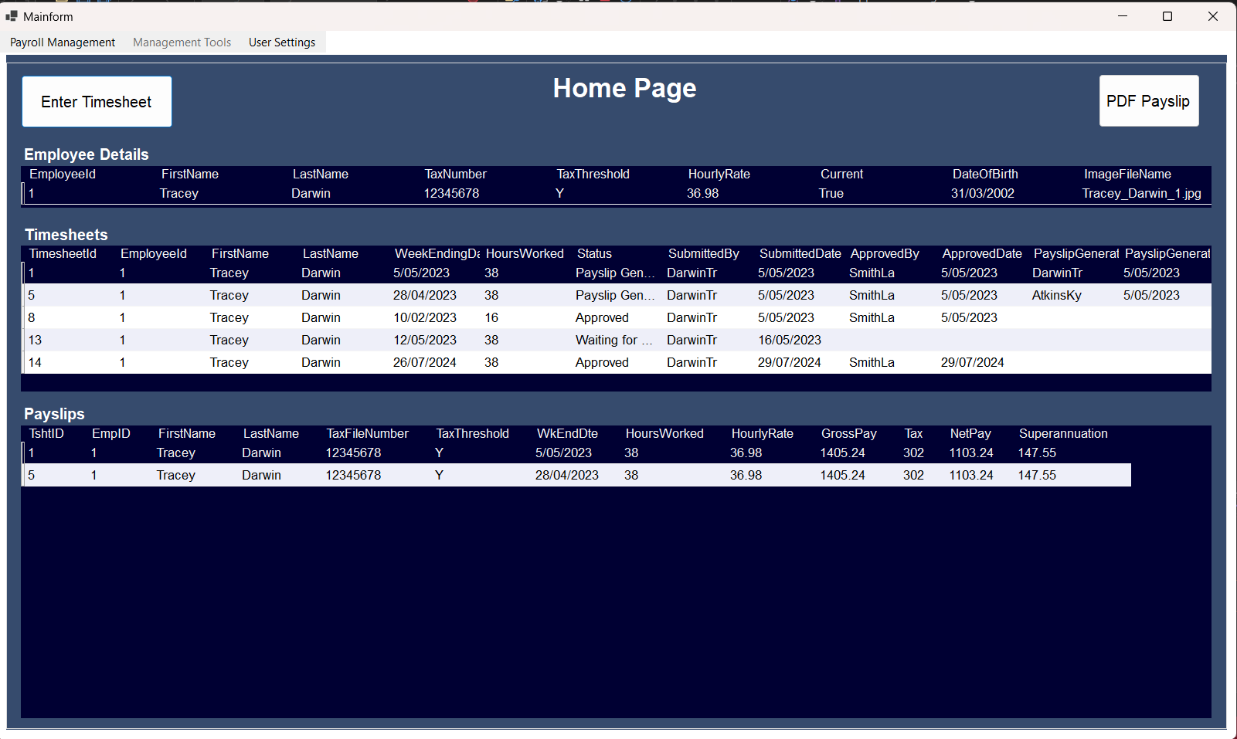Select timesheet row with week ending 10/02/2023
Screen dimensions: 1237x739
[424, 318]
